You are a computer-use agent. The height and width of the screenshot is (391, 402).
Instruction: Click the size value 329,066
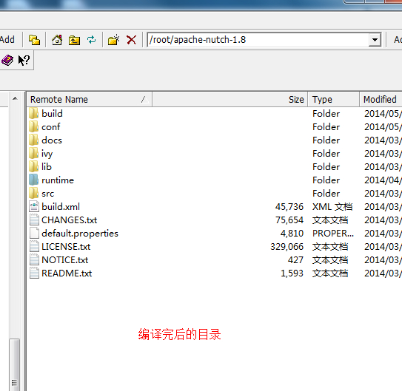tap(287, 247)
